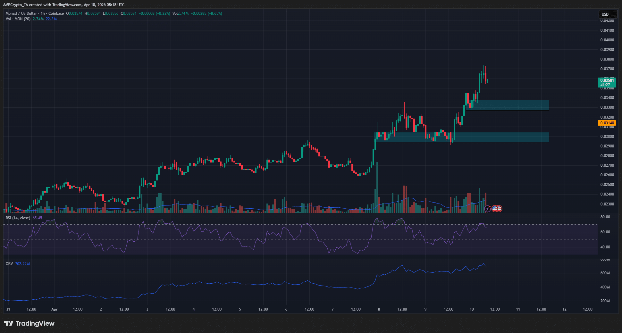Image resolution: width=622 pixels, height=333 pixels.
Task: Click the 80.00 level on RSI scale
Action: pos(605,217)
